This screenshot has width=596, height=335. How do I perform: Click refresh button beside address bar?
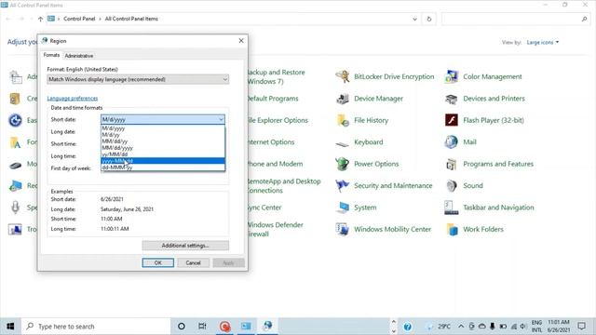pyautogui.click(x=429, y=19)
